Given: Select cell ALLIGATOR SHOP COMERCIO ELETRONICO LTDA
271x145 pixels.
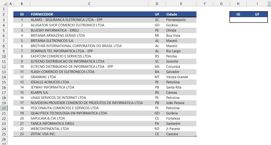Looking at the screenshot, I should (89, 25).
